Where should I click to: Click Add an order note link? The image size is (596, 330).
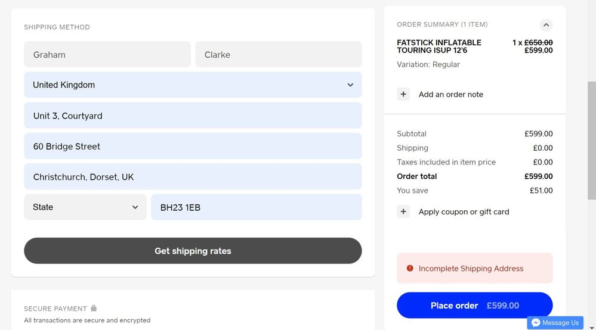450,94
